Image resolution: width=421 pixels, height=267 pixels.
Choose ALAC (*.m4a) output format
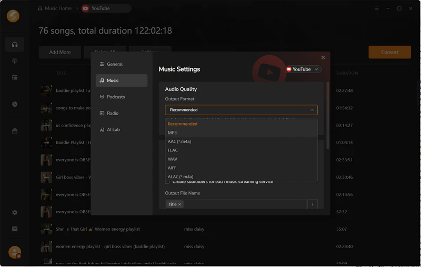[241, 177]
